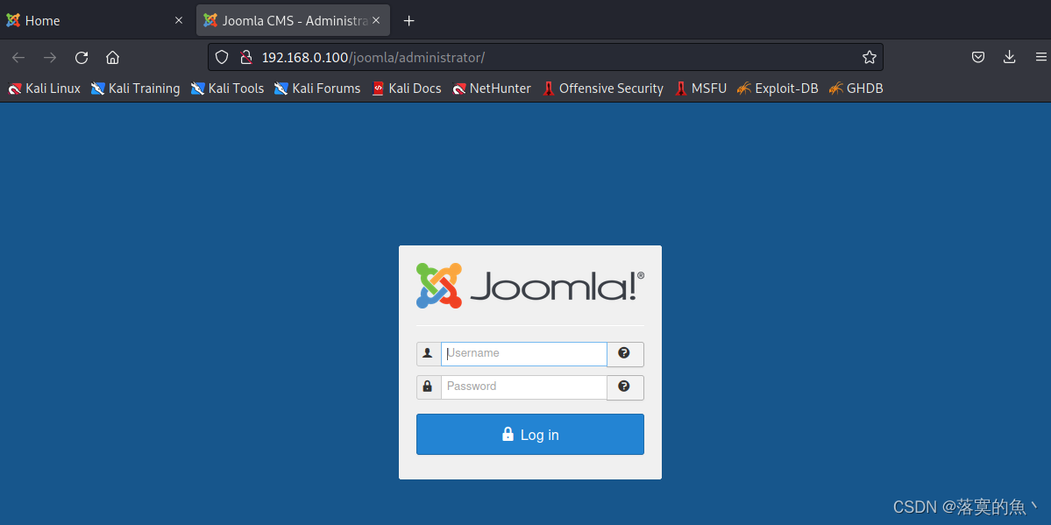Open Offensive Security bookmark
This screenshot has height=525, width=1051.
tap(603, 89)
